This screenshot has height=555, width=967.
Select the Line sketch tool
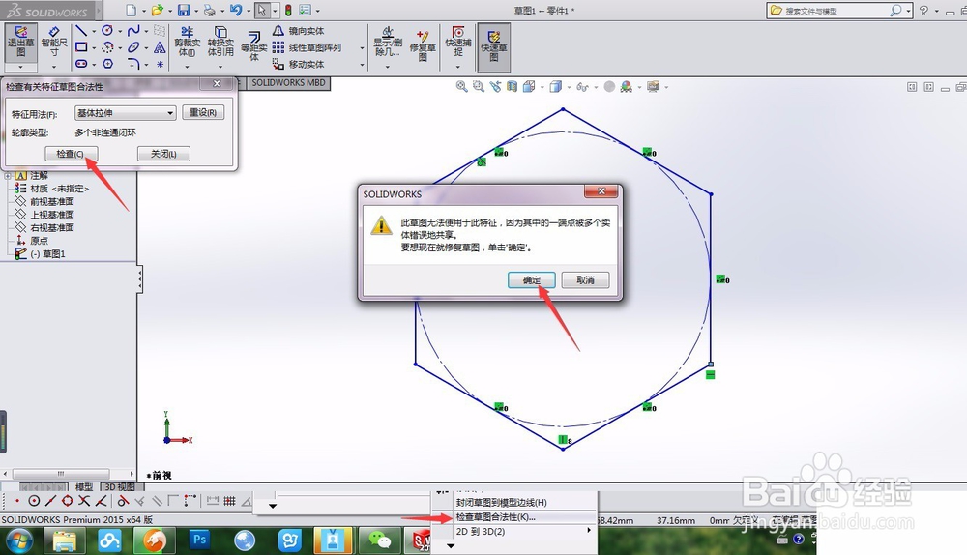pos(81,31)
